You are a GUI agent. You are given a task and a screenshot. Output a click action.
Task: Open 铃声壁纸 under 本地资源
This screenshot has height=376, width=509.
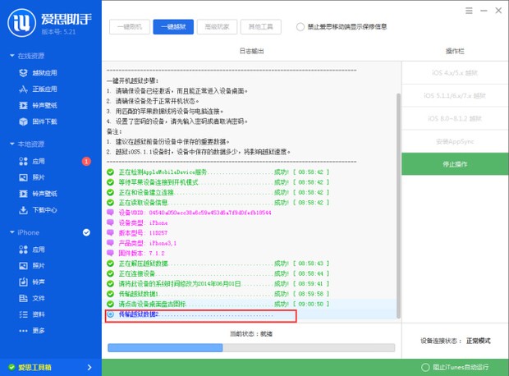(x=38, y=194)
